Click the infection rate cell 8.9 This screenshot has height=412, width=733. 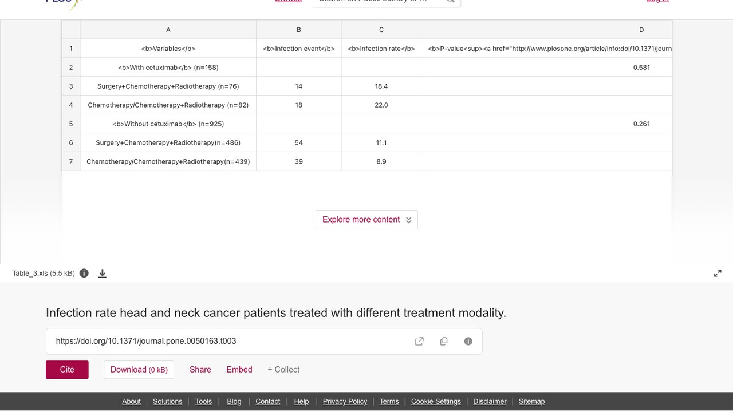[381, 162]
